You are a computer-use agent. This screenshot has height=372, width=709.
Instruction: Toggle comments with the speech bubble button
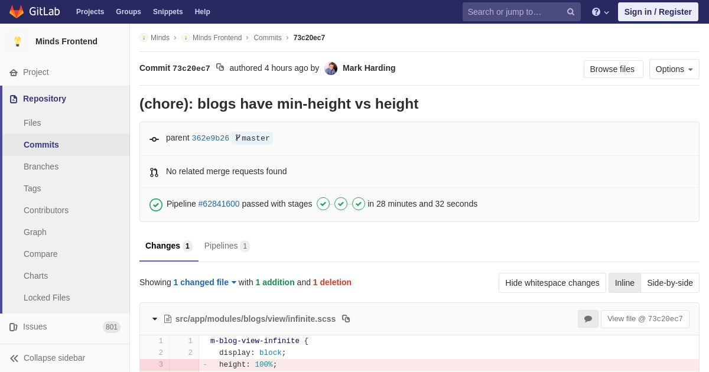coord(588,319)
